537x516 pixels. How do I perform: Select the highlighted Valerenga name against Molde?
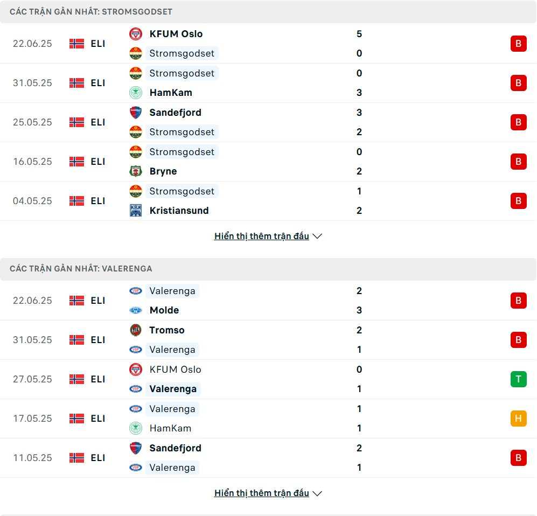pos(172,291)
